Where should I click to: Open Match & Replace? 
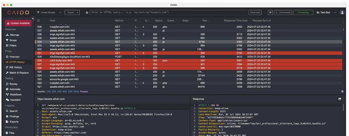17,73
